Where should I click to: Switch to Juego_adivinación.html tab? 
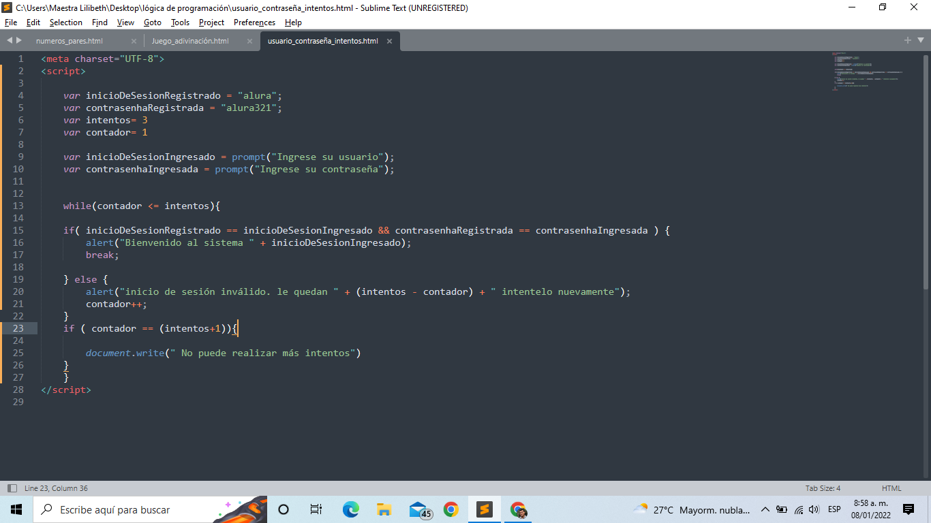click(190, 41)
